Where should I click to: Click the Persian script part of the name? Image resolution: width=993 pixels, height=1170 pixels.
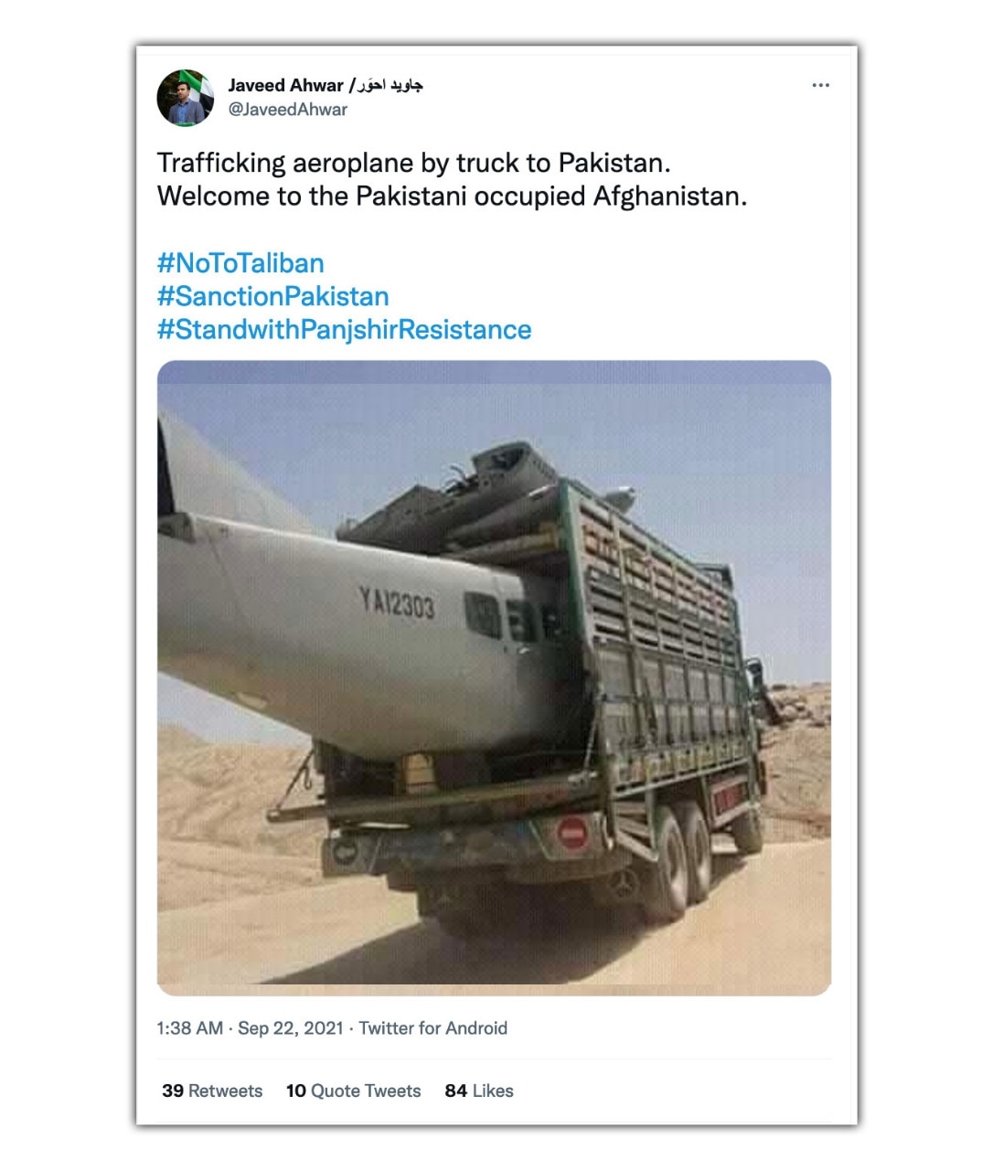click(x=390, y=85)
